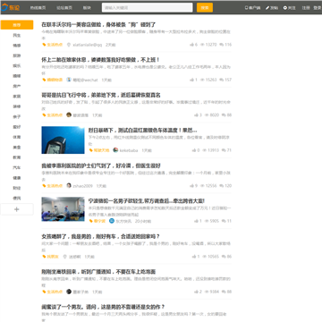Select 房产 category in sidebar

17,86
